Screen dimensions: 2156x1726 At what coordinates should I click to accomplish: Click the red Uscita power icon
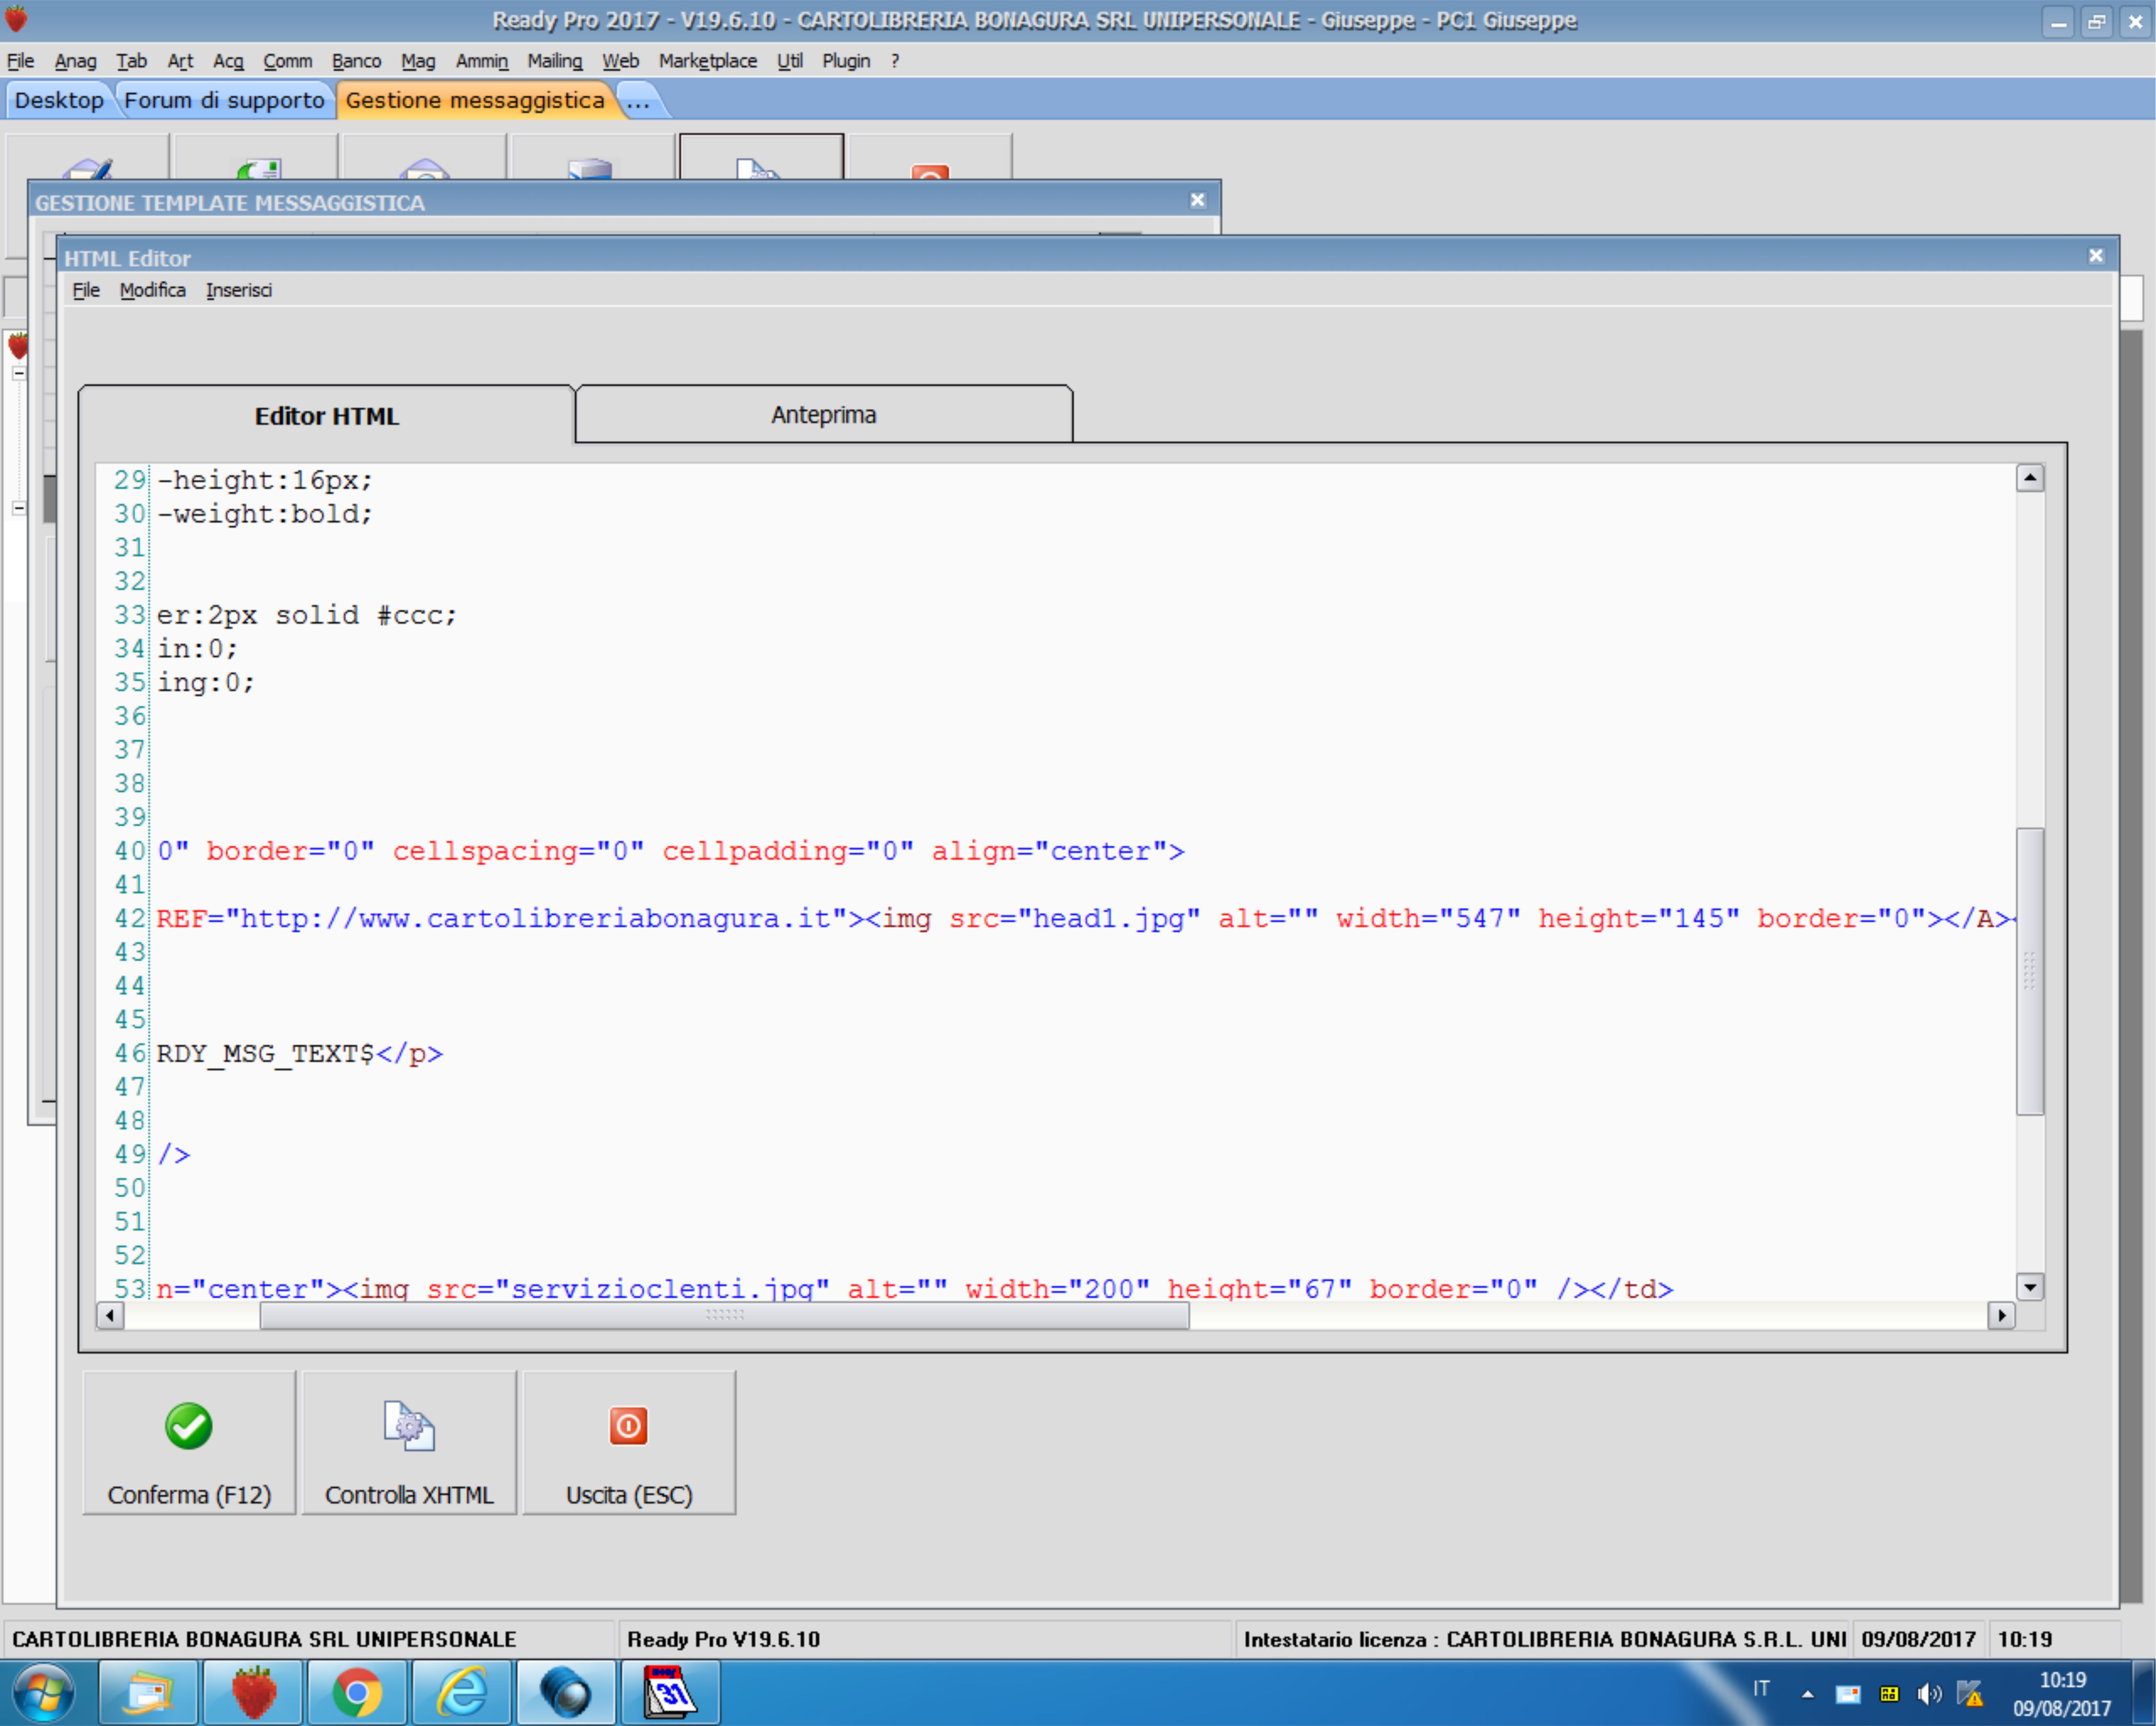(629, 1426)
